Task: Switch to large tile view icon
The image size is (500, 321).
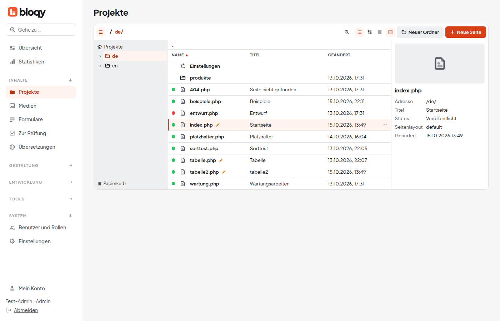Action: click(x=380, y=32)
